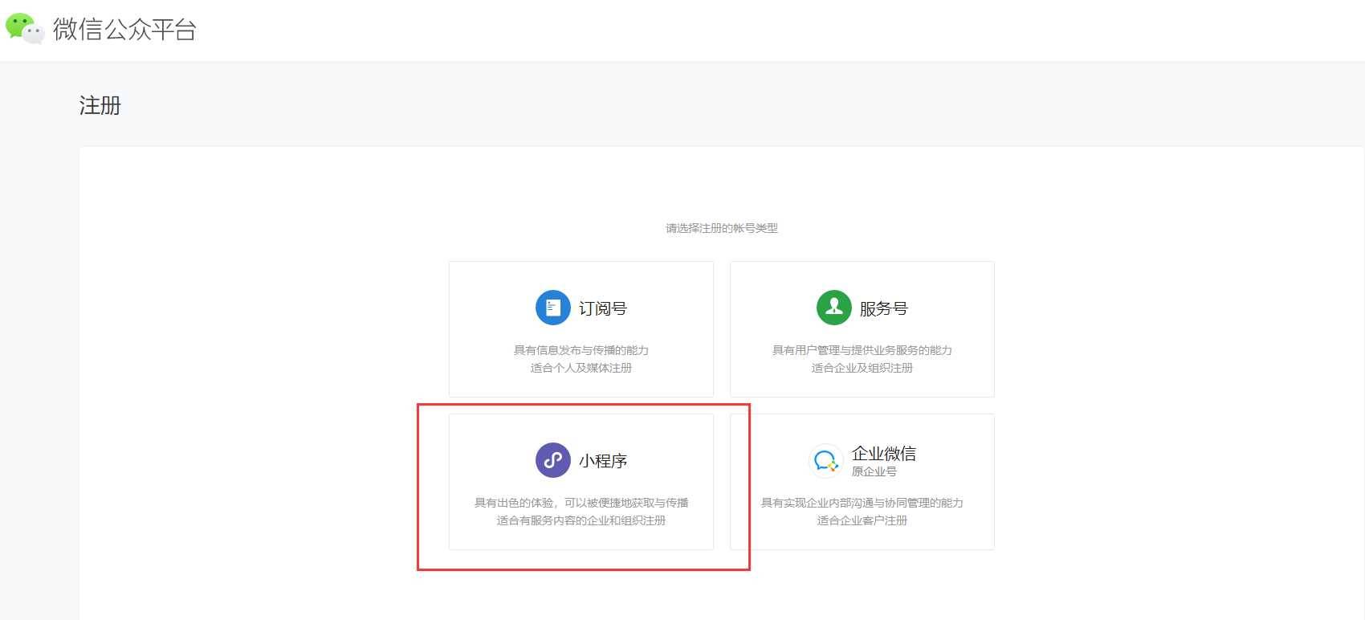Click the blue 订阅号 document icon
The height and width of the screenshot is (620, 1365).
click(x=553, y=308)
